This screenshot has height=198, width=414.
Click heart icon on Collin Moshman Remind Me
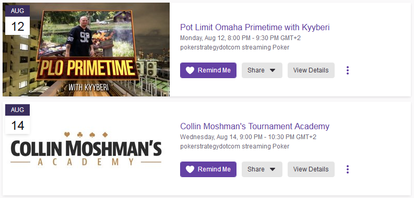pyautogui.click(x=190, y=169)
